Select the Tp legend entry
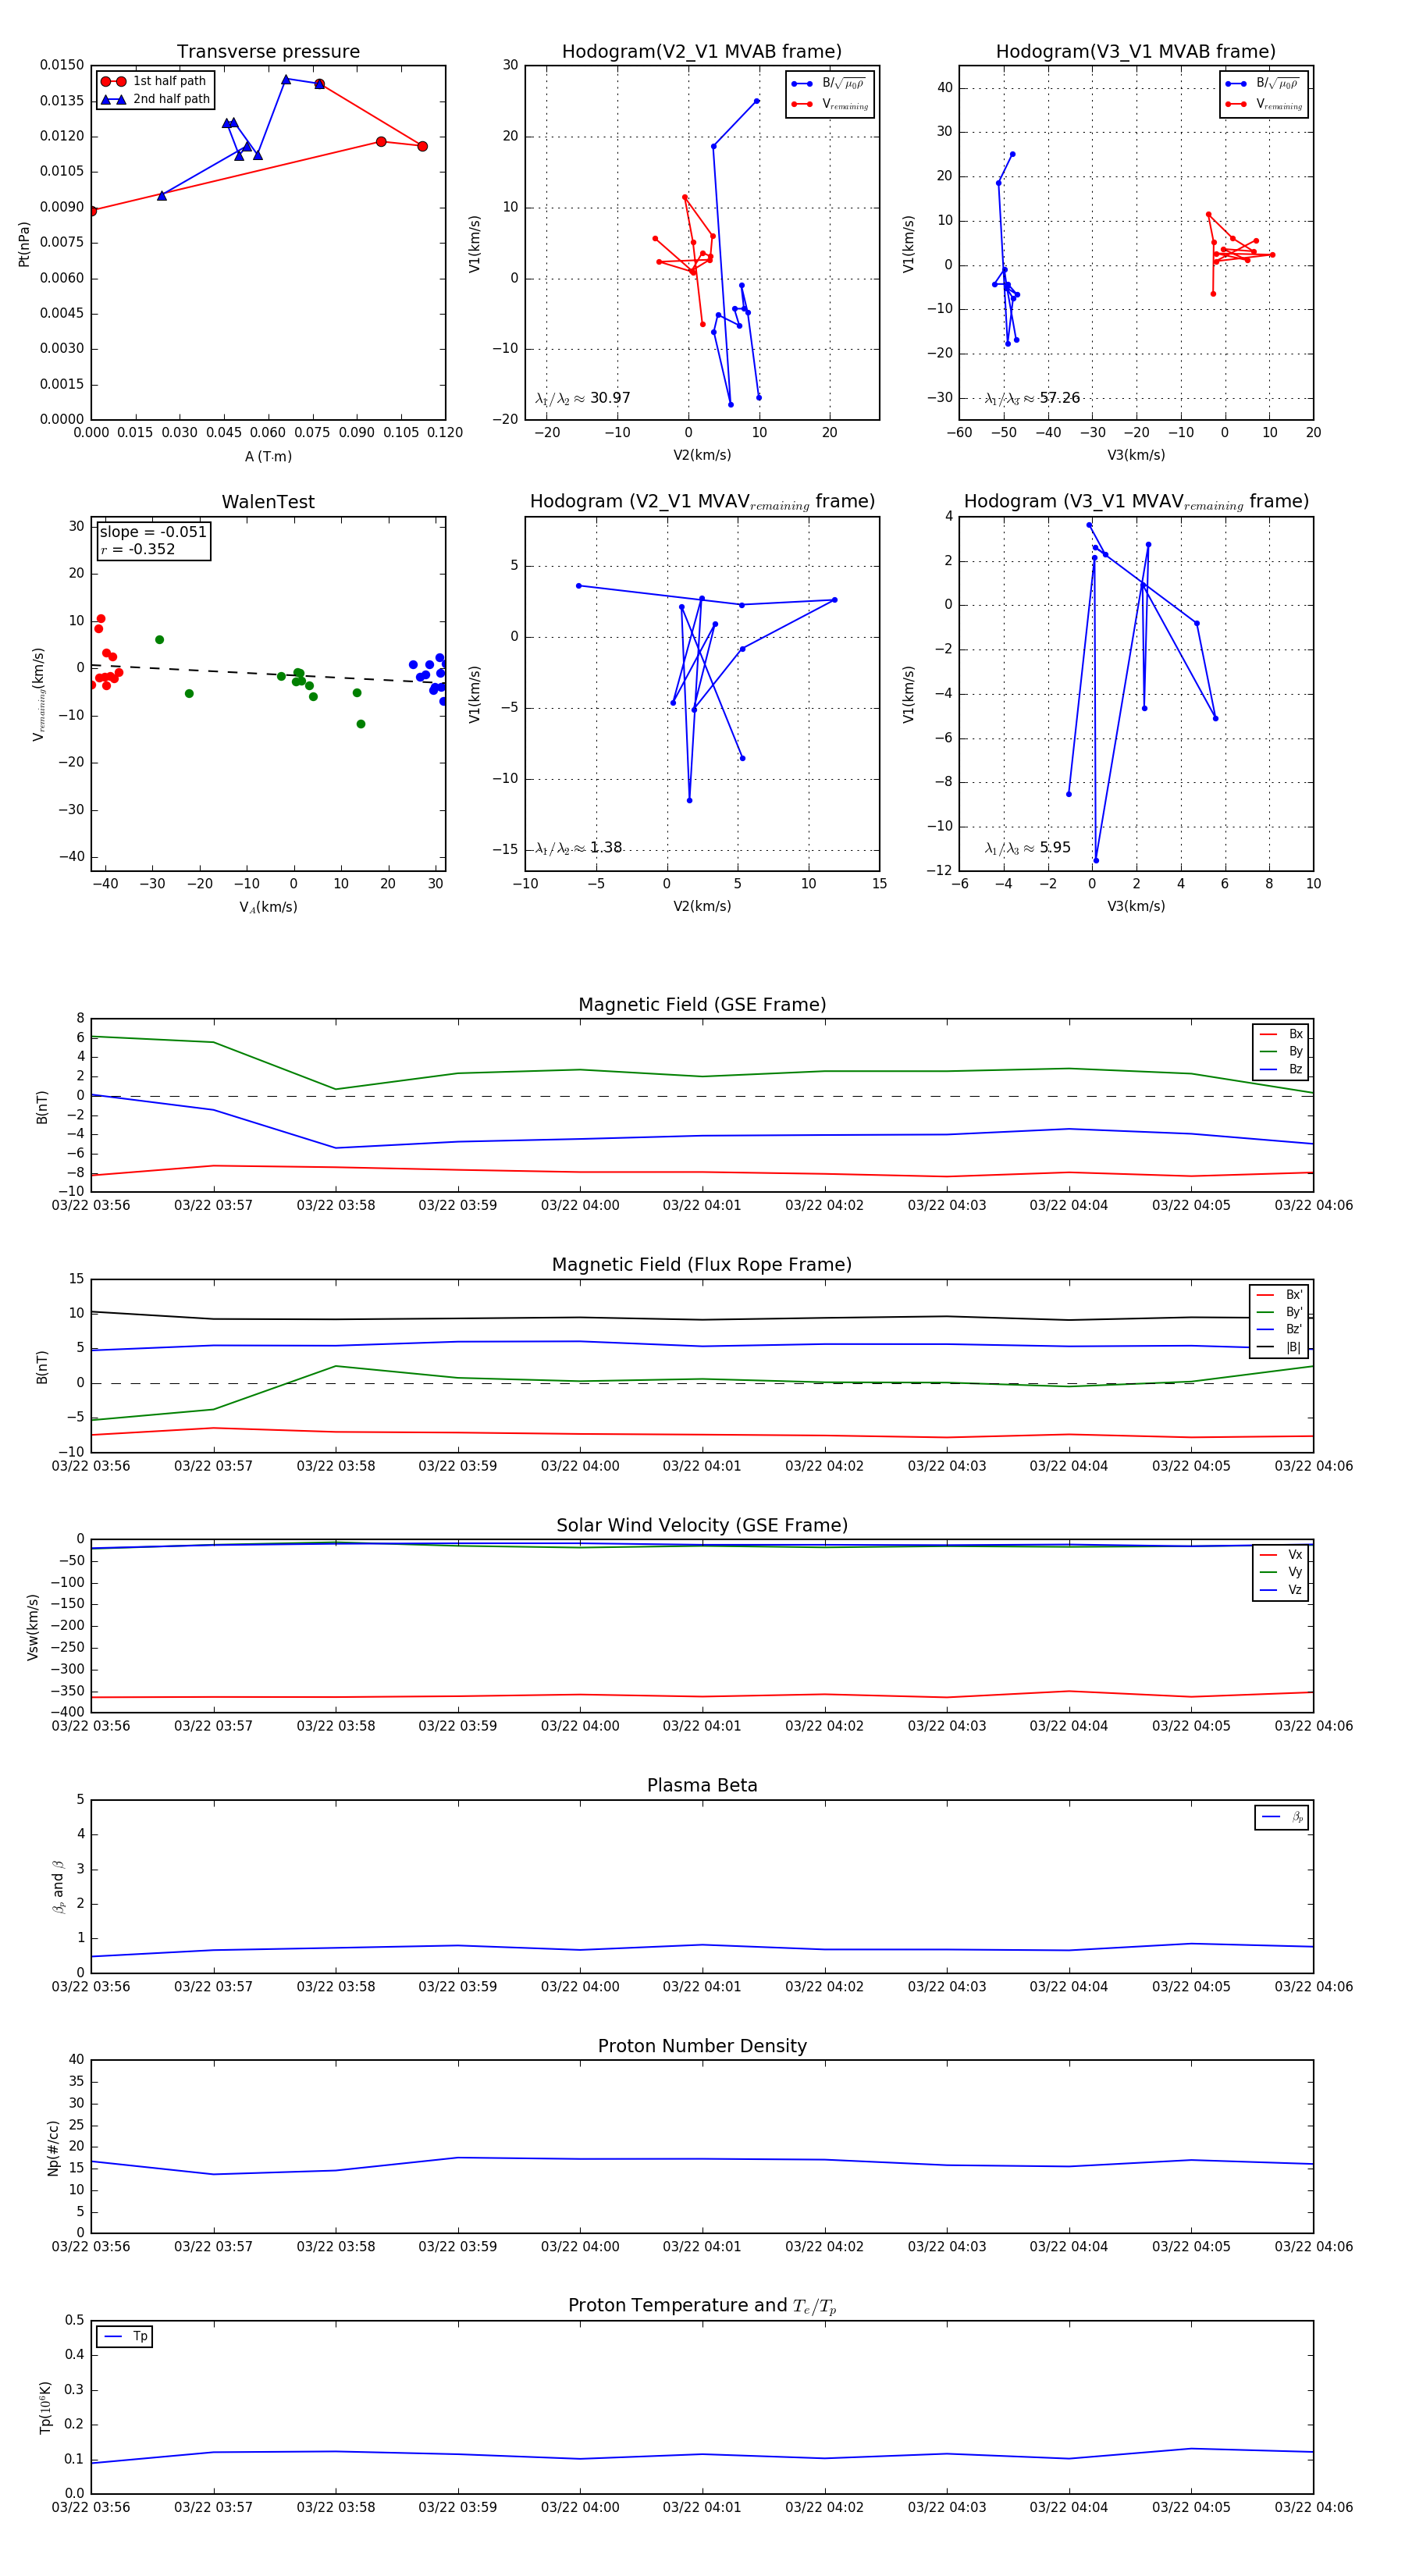1405x2576 pixels. tap(125, 2337)
